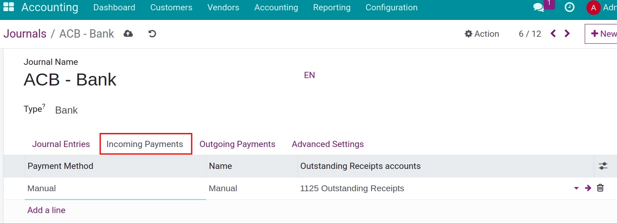
Task: Open the Vendors menu
Action: point(223,7)
